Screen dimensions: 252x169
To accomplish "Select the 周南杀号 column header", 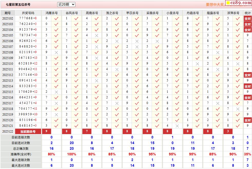I will click(92, 13).
